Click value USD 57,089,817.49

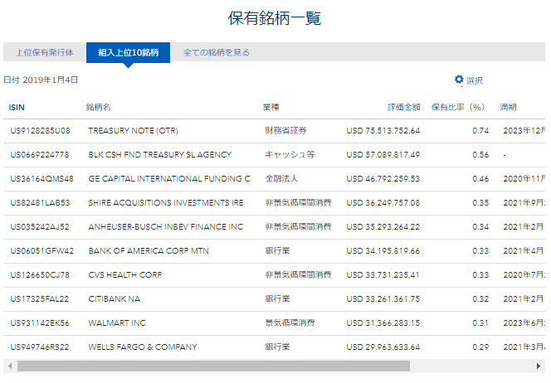pos(383,155)
